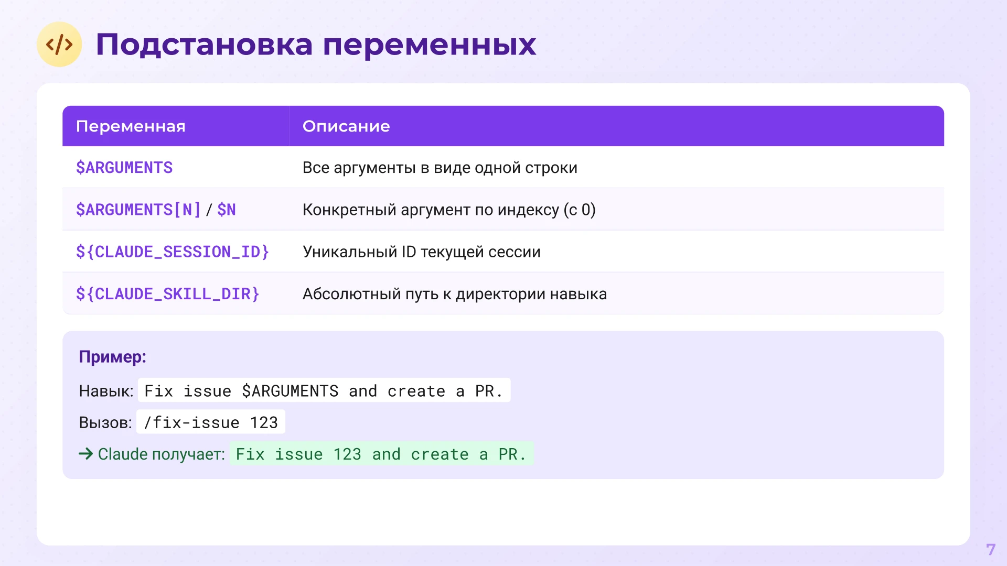Viewport: 1007px width, 566px height.
Task: Select the description 'Все аргументы в виде одной строки'
Action: click(x=440, y=168)
